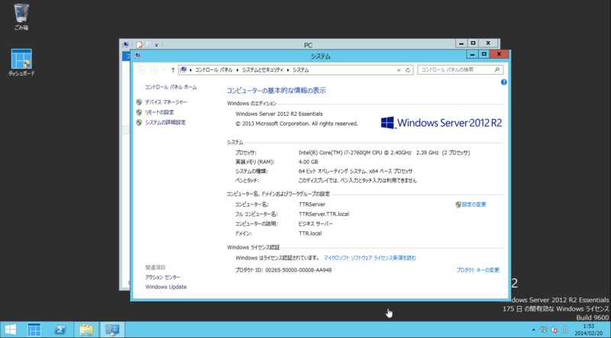
Task: Select the System control panel taskbar item
Action: pyautogui.click(x=112, y=330)
